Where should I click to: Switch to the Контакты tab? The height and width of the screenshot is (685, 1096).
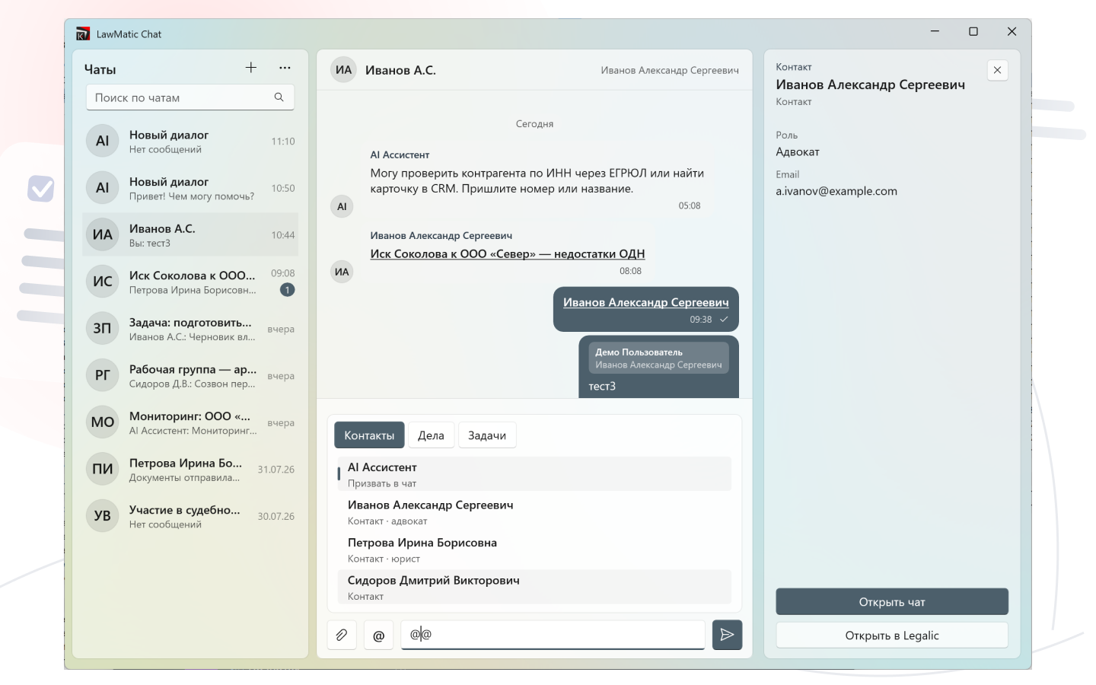(x=369, y=435)
